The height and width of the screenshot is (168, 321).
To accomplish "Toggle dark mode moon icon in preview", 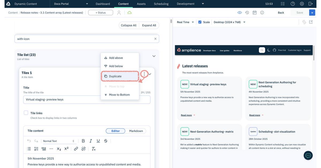I will pos(269,50).
